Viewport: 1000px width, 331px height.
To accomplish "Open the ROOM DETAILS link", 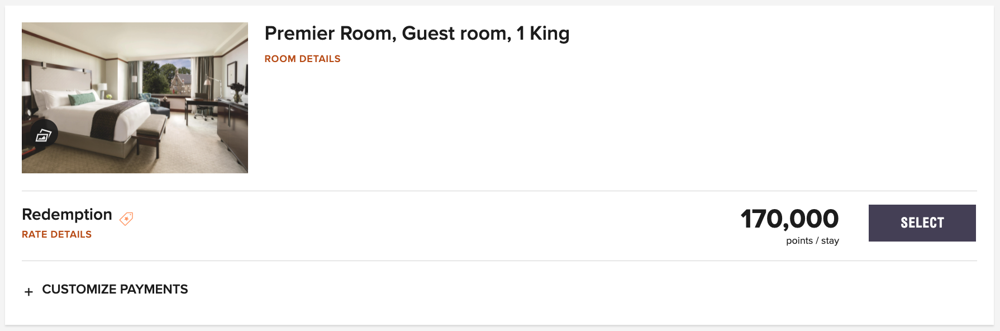I will tap(302, 59).
